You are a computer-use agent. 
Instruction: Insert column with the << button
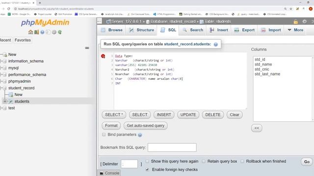[257, 128]
